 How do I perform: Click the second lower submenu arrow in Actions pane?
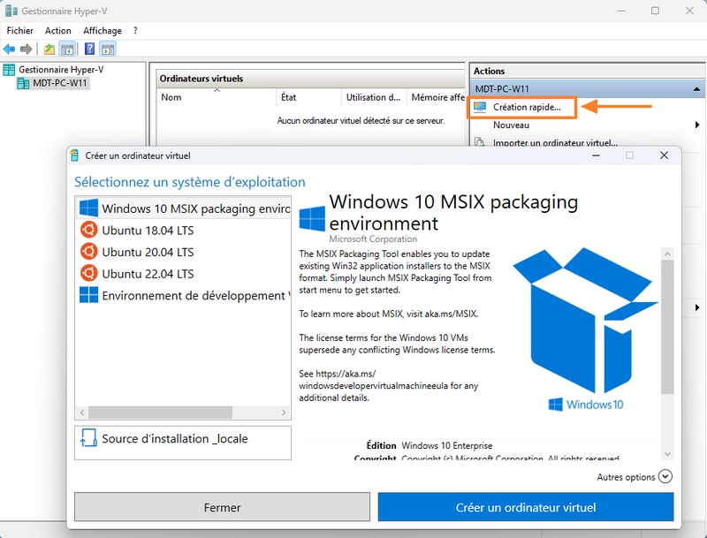697,307
